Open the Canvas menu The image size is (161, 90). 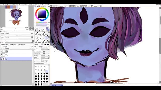click(12, 4)
